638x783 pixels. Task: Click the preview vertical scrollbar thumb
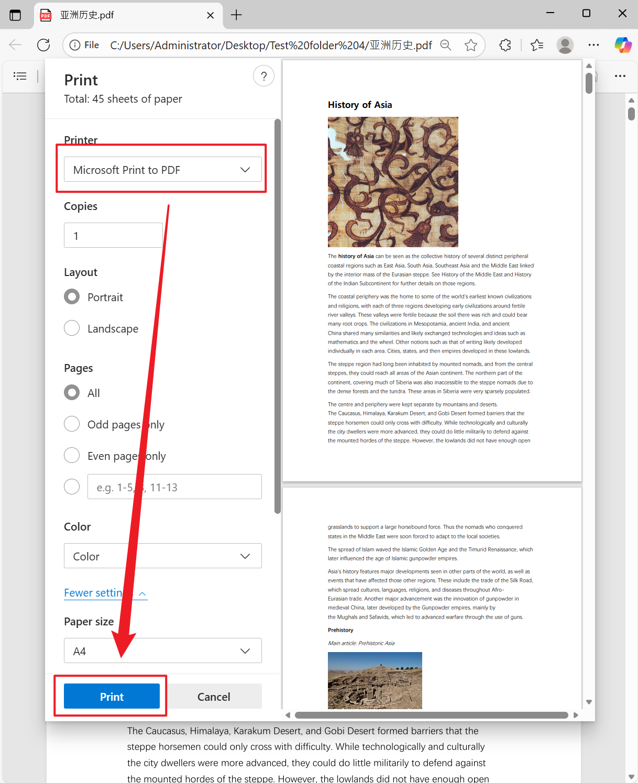coord(589,83)
